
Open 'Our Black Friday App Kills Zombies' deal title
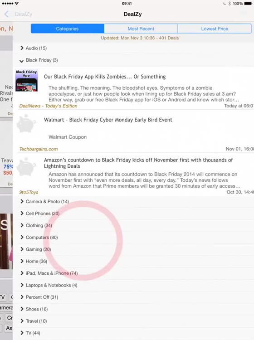tap(105, 77)
